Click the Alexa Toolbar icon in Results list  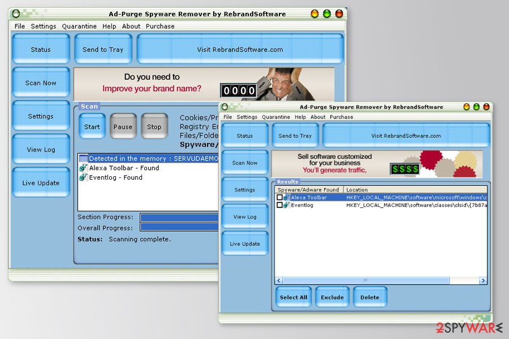[287, 197]
